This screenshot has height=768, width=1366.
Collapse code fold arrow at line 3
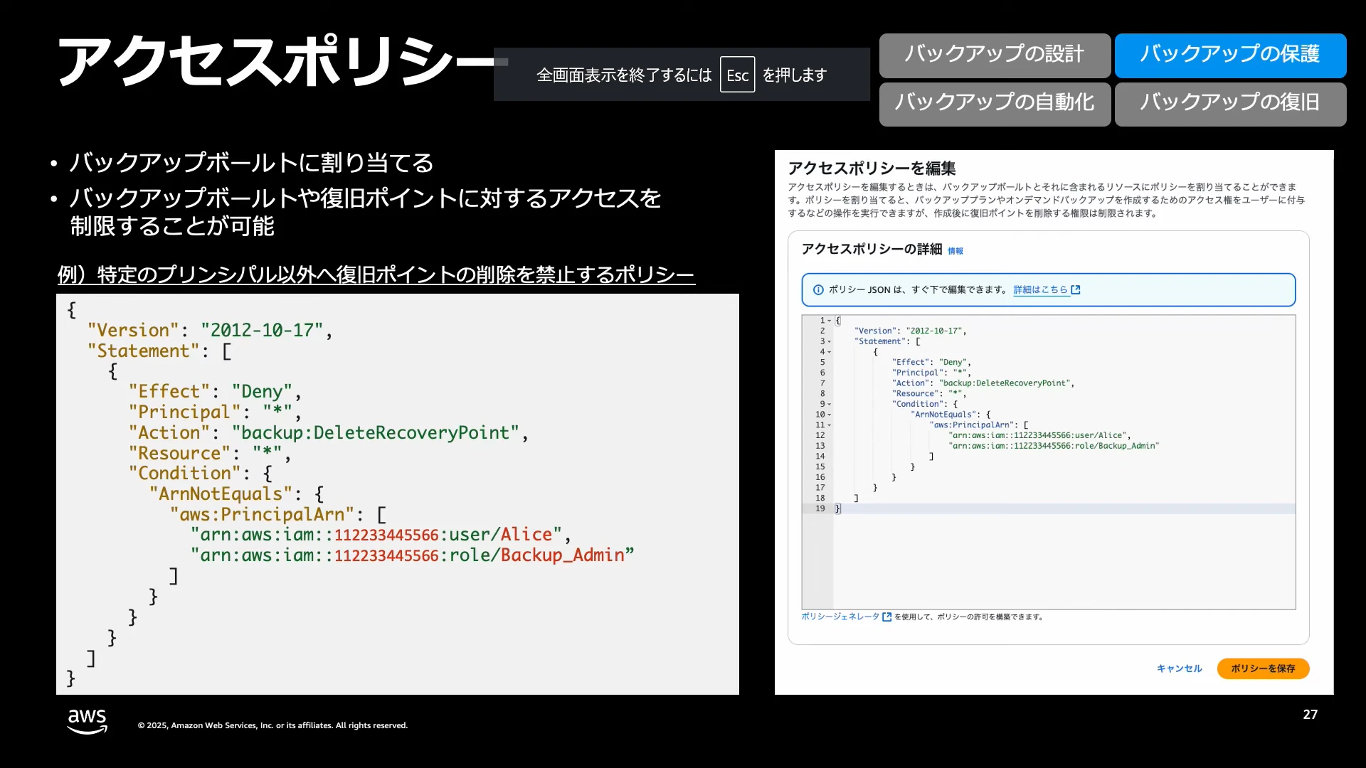click(830, 342)
